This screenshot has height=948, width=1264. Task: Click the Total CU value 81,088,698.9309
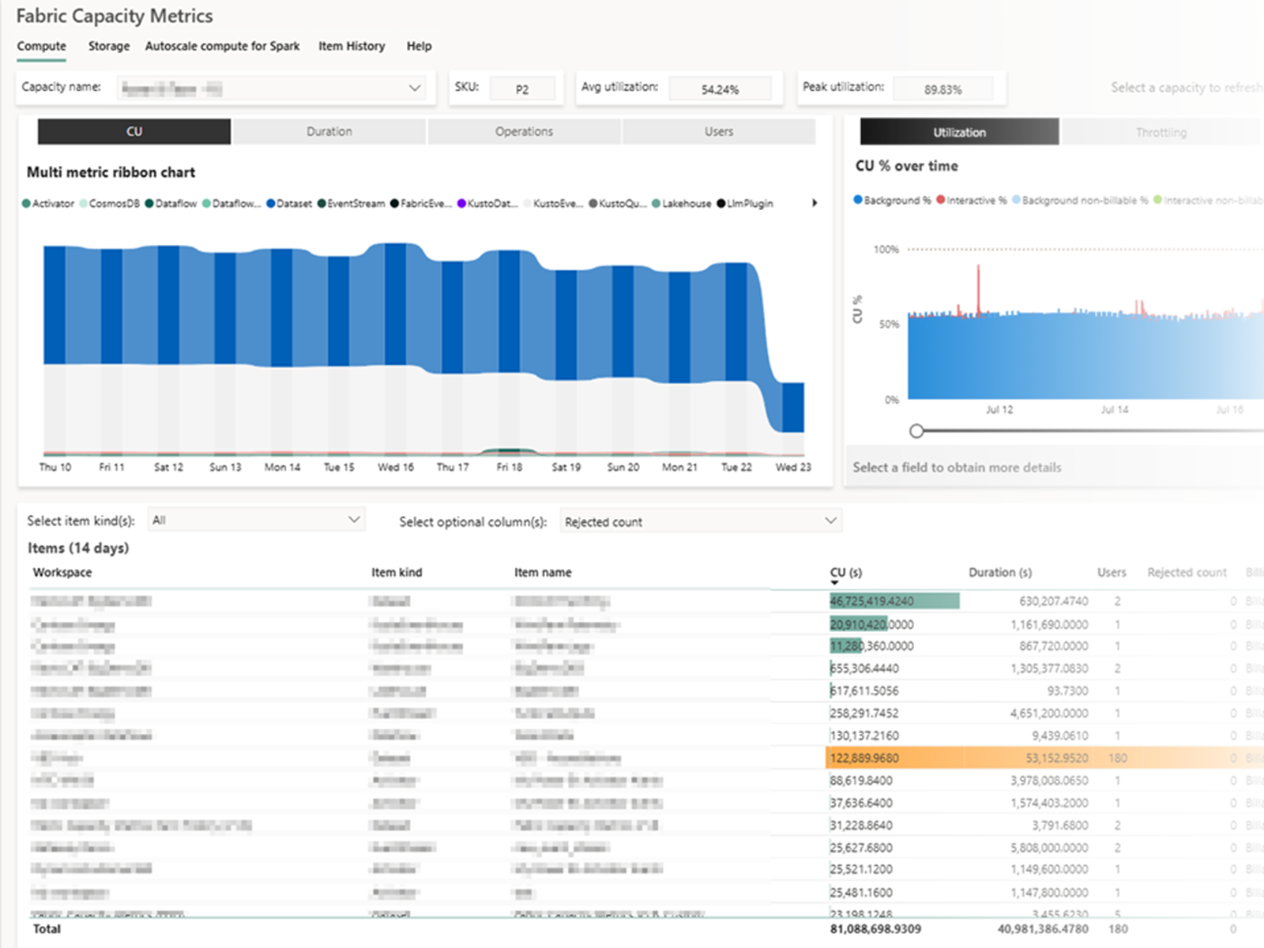(875, 929)
